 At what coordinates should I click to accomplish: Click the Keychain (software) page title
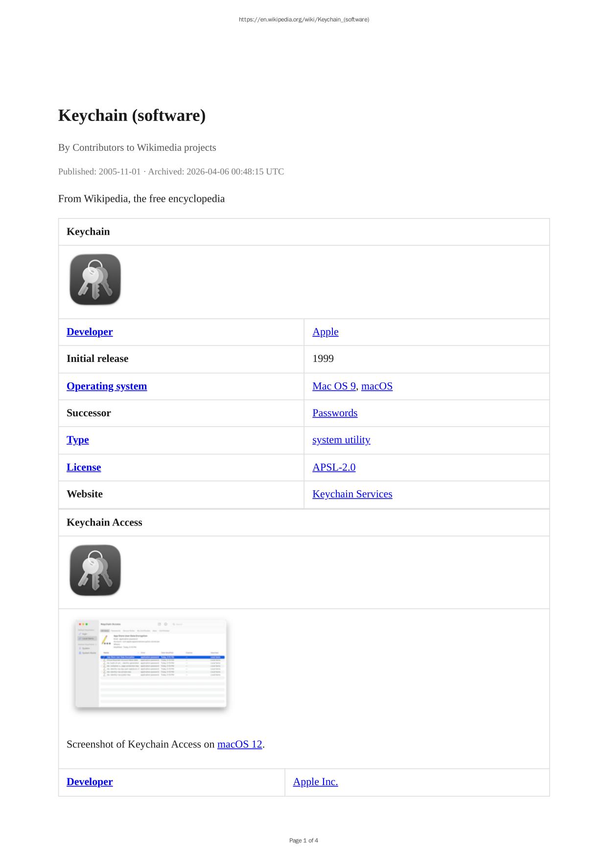[132, 116]
